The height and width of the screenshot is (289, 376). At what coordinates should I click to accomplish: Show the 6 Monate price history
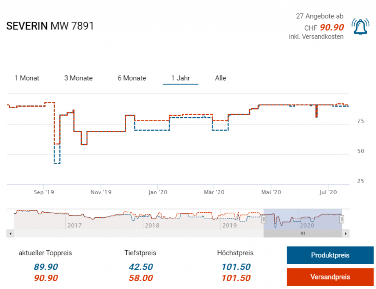(x=132, y=78)
